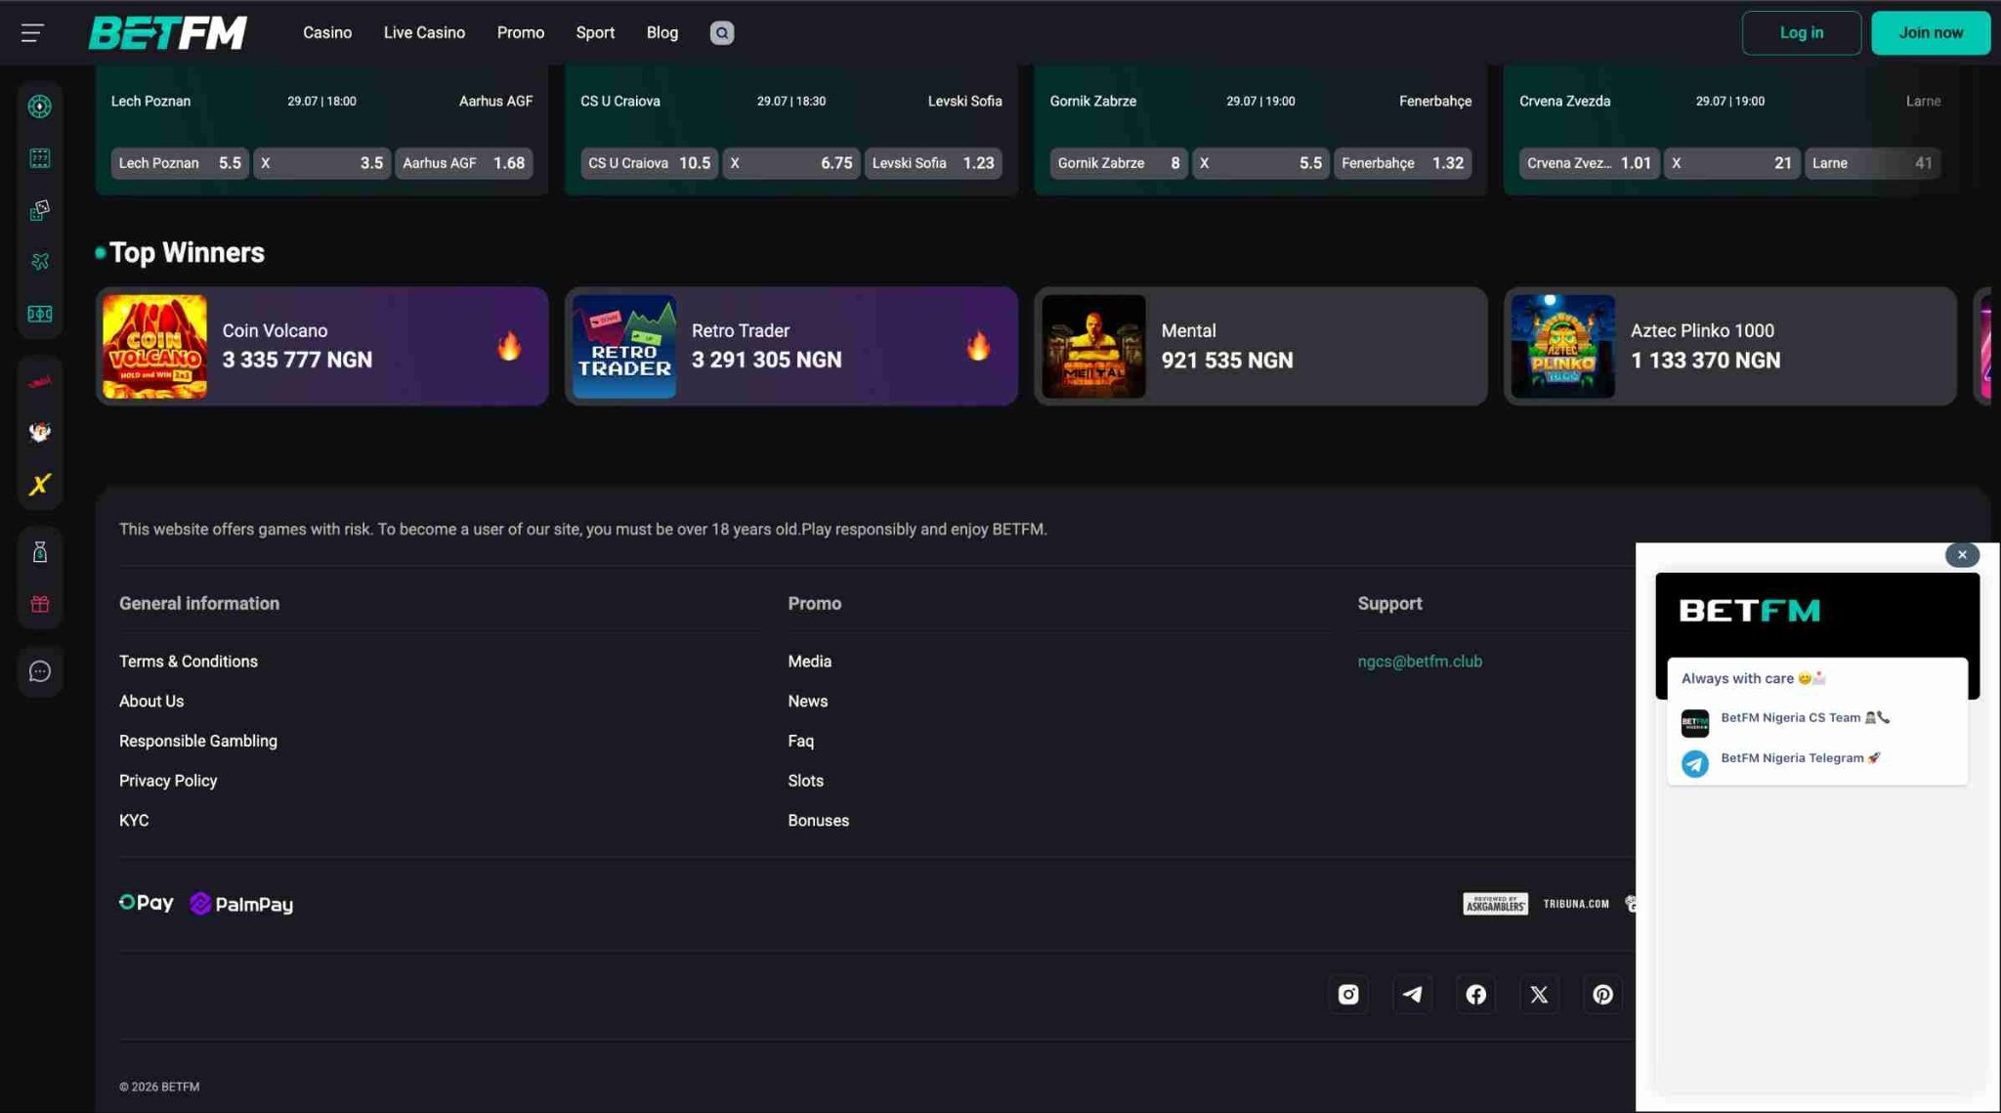Open the header search icon
Screen dimensions: 2001x1113
(x=722, y=33)
